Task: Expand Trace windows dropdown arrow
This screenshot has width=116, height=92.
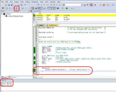Action: (64, 8)
